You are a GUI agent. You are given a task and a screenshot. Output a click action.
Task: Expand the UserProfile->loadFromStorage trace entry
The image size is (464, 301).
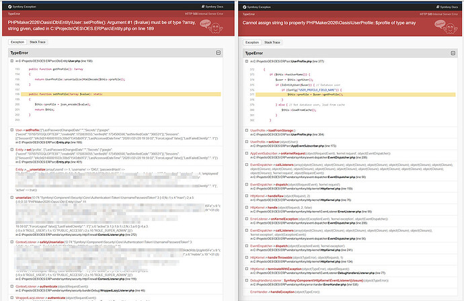tap(247, 130)
